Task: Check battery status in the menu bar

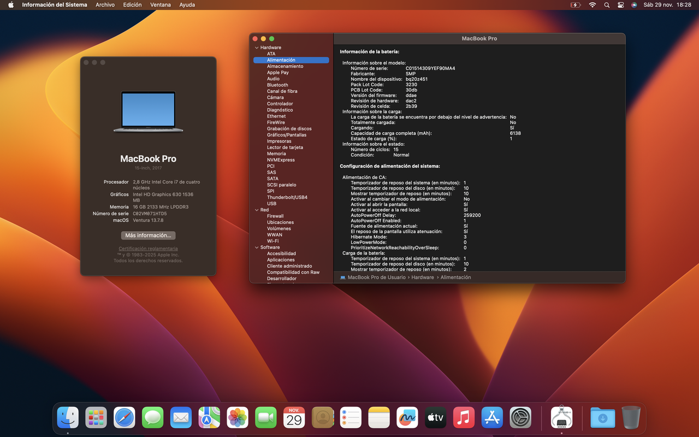Action: [574, 5]
